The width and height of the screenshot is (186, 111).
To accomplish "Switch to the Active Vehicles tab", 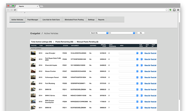I will point(17,20).
